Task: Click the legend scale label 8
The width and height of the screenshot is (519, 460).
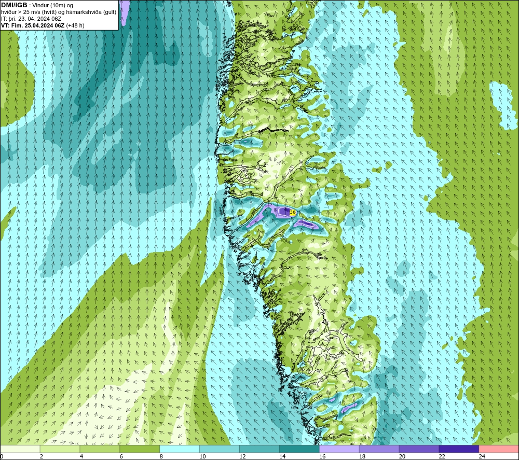Action: [161, 456]
